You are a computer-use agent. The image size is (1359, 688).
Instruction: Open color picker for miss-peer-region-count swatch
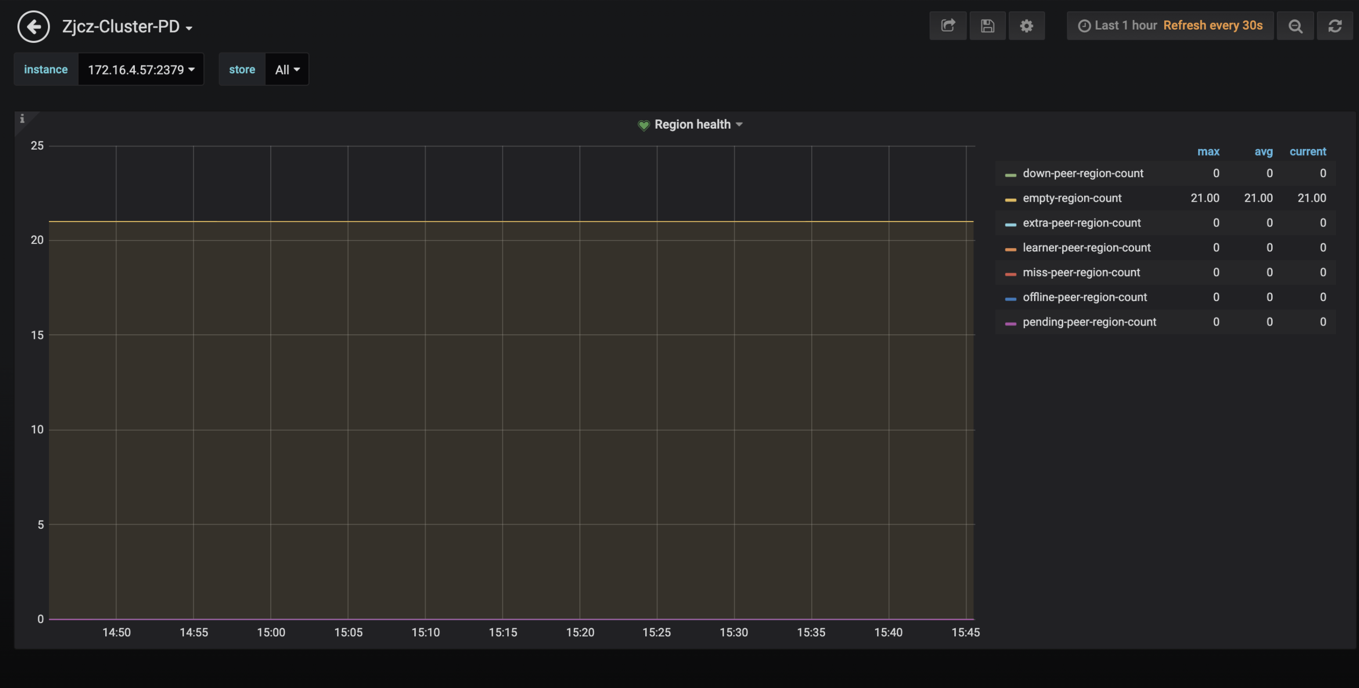[x=1010, y=274]
